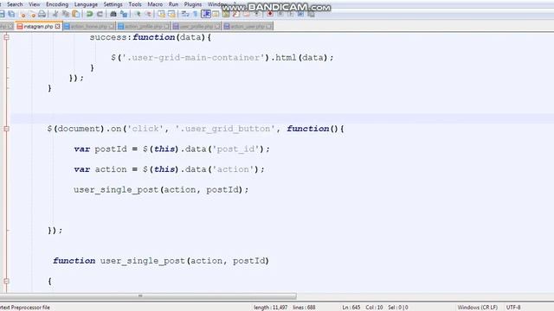Switch to the action_profile.php tab

144,27
